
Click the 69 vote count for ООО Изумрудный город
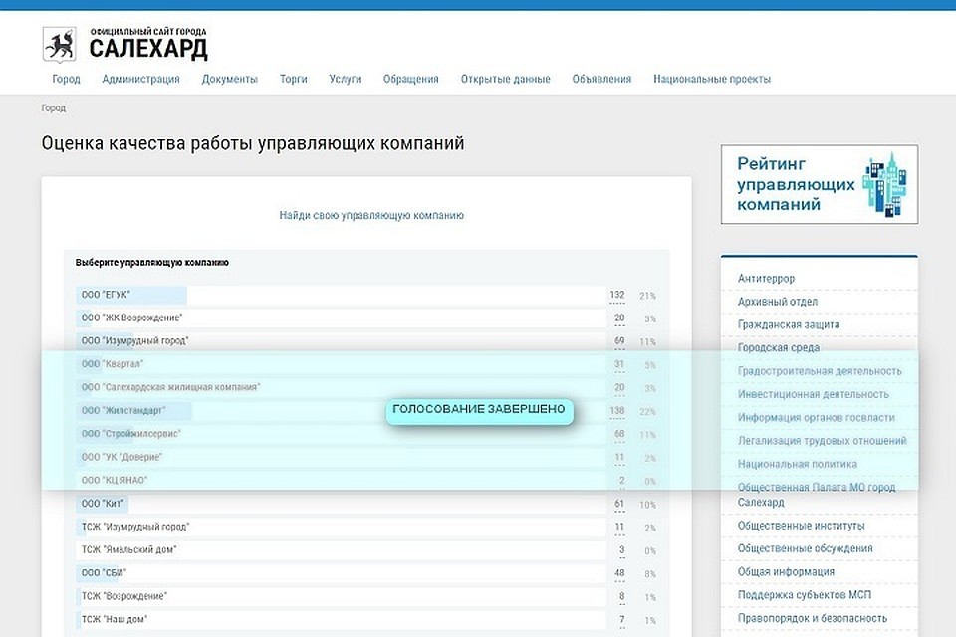[x=619, y=341]
